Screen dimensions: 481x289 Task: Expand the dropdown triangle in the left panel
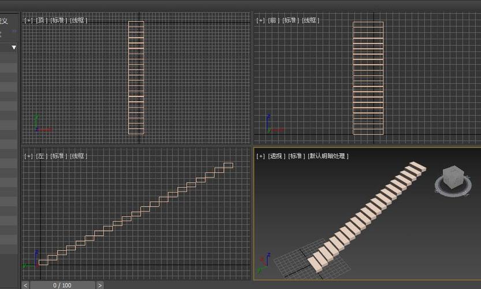click(x=14, y=47)
